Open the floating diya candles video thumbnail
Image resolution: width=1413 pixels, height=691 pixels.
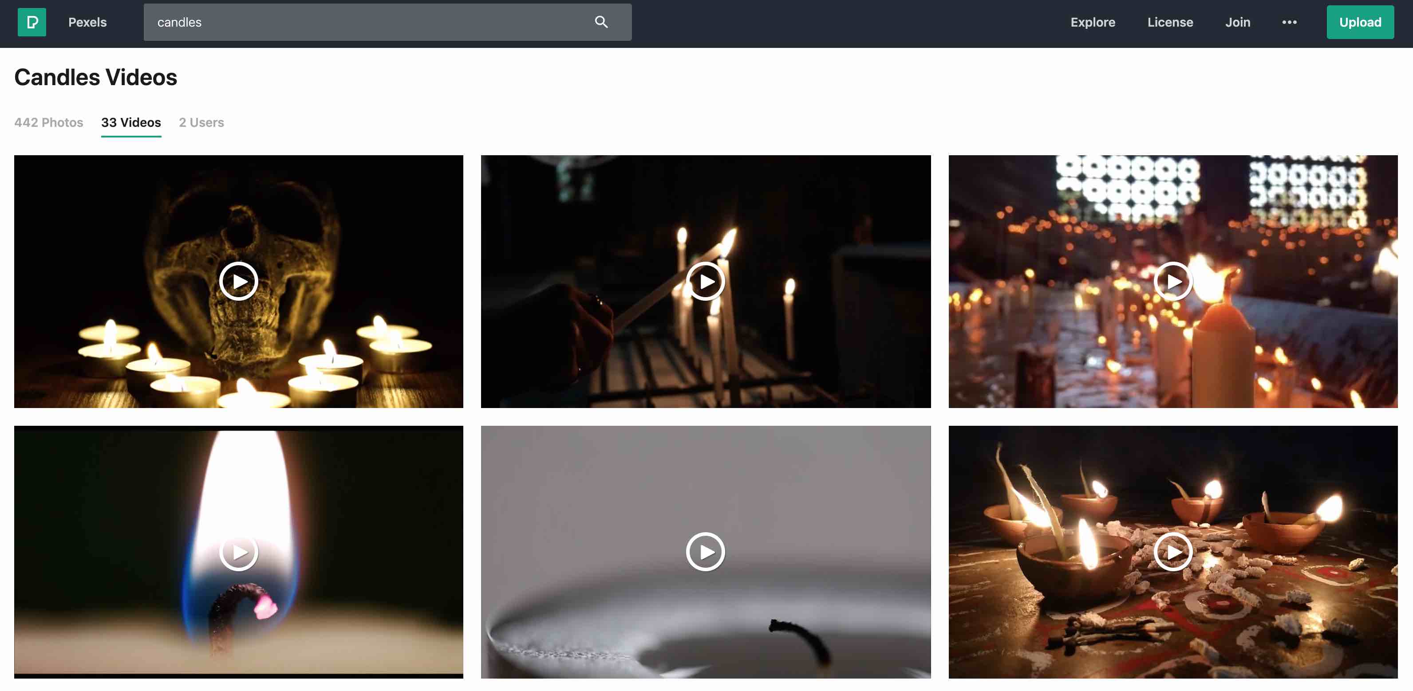click(x=1173, y=551)
